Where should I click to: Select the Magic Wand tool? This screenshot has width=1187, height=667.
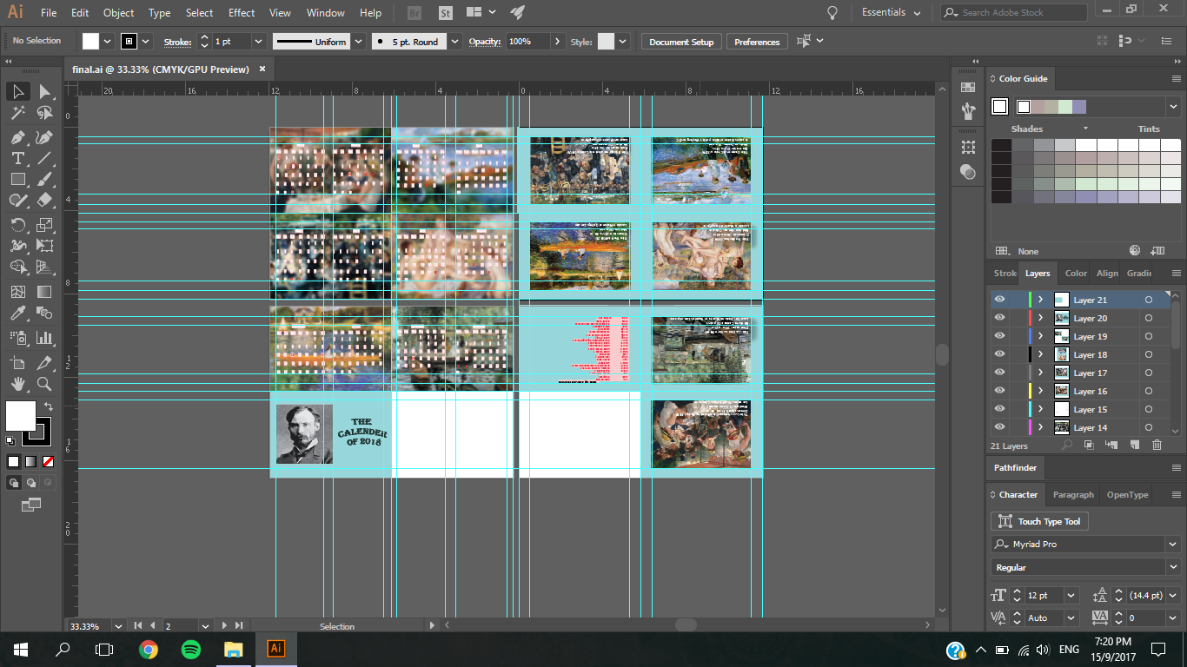click(x=18, y=113)
